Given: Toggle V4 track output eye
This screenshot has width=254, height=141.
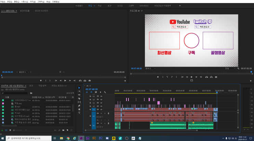Looking at the screenshot, I should [x=101, y=100].
